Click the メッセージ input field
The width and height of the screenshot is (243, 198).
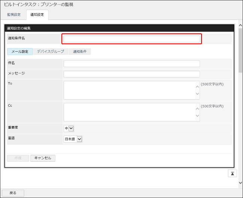click(x=132, y=74)
